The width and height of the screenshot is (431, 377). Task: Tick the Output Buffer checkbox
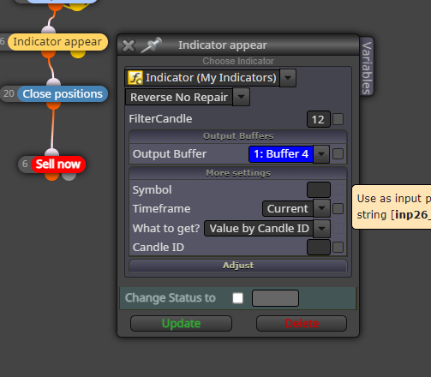point(338,154)
